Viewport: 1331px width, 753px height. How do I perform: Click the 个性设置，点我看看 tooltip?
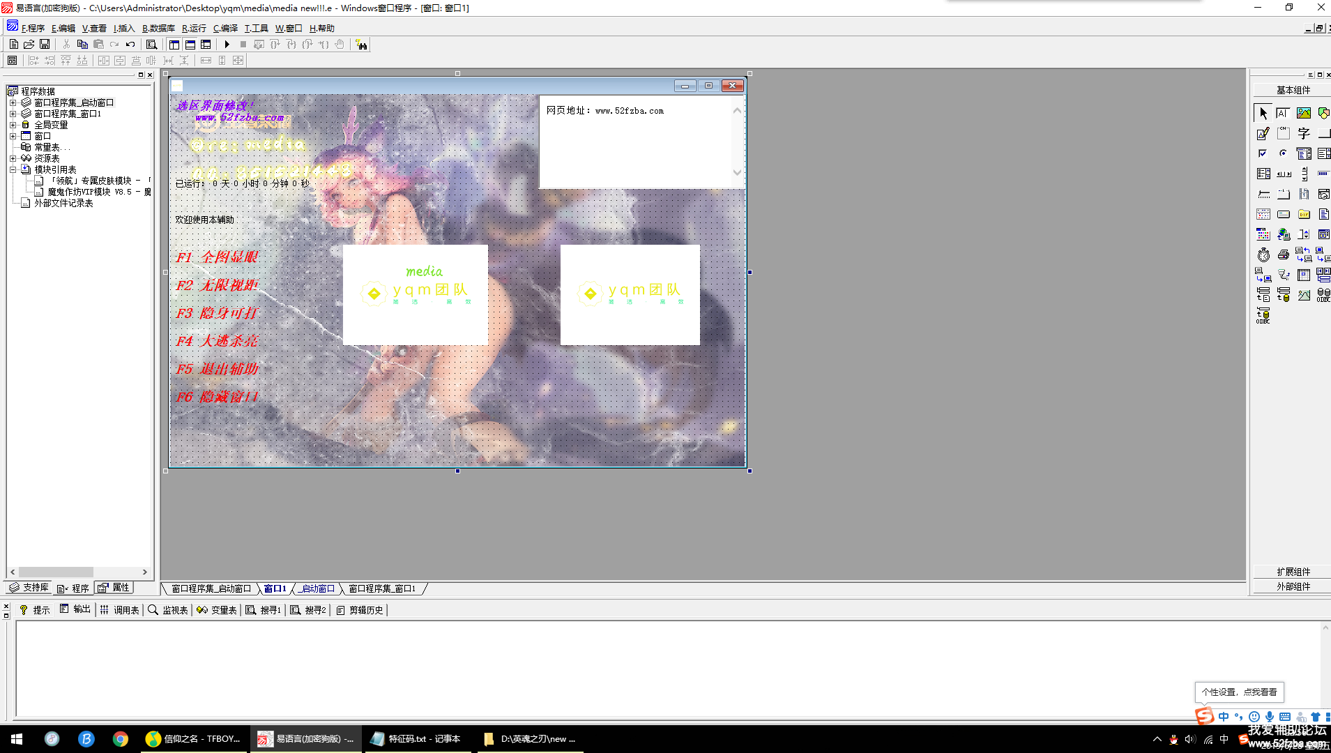(x=1239, y=692)
